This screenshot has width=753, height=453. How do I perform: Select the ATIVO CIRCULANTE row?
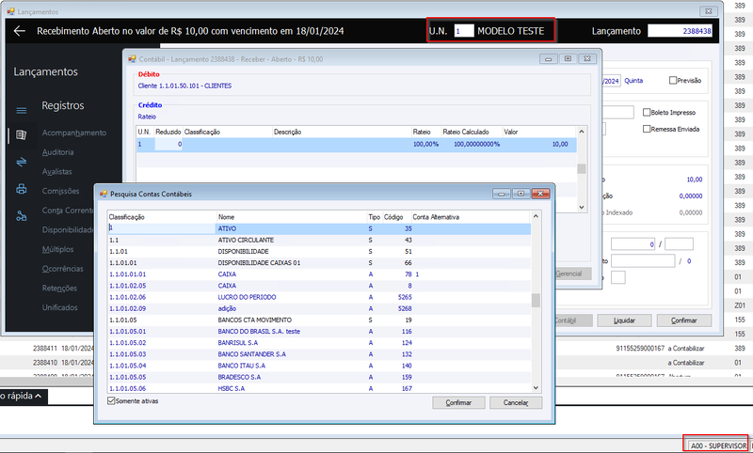tap(319, 241)
